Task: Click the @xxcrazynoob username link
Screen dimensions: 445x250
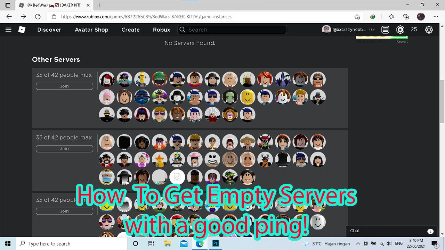Action: [349, 30]
